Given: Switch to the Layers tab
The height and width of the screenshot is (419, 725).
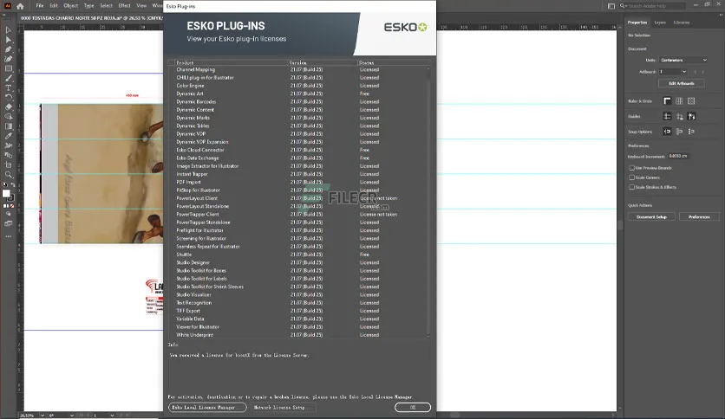Looking at the screenshot, I should click(x=660, y=23).
